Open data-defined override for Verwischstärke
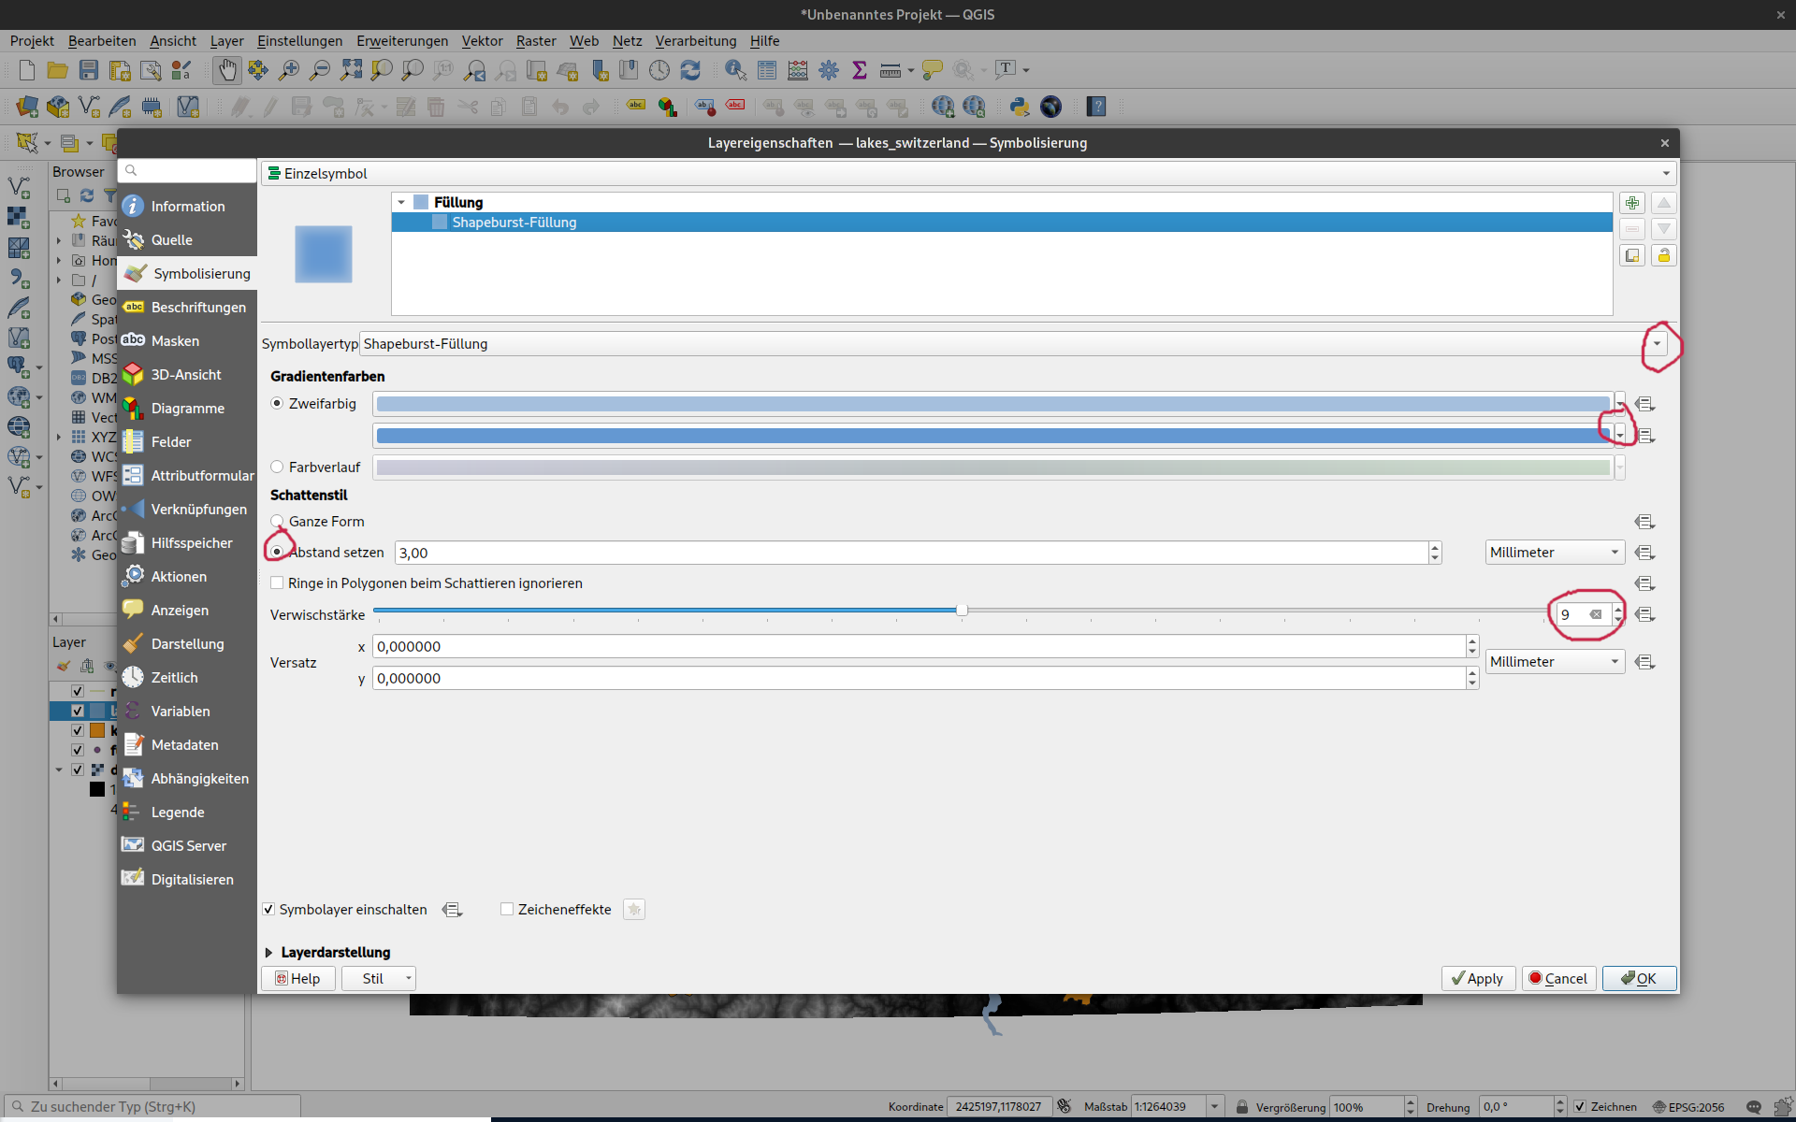1796x1122 pixels. (x=1644, y=614)
